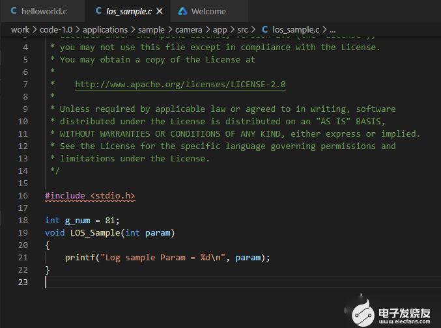Screen dimensions: 441x328
Task: Open the 'applications' breadcrumb dropdown
Action: 105,29
